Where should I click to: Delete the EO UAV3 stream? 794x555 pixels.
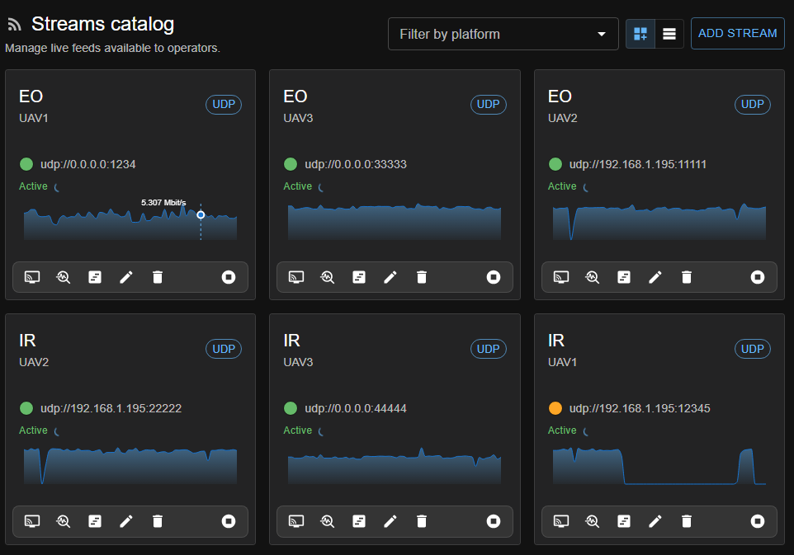422,277
